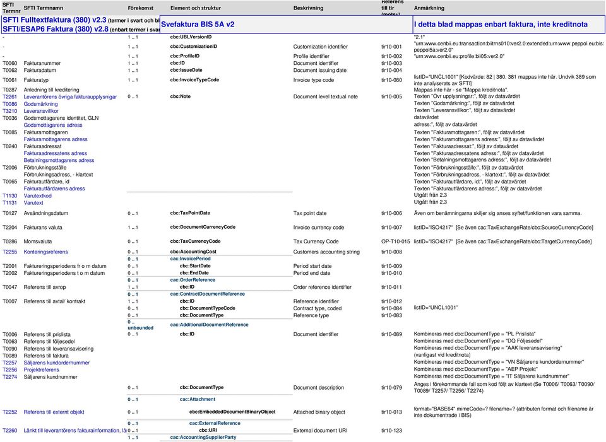Click the cbc:ProfileID element cell
Viewport: 606px width, 442px height.
185,56
